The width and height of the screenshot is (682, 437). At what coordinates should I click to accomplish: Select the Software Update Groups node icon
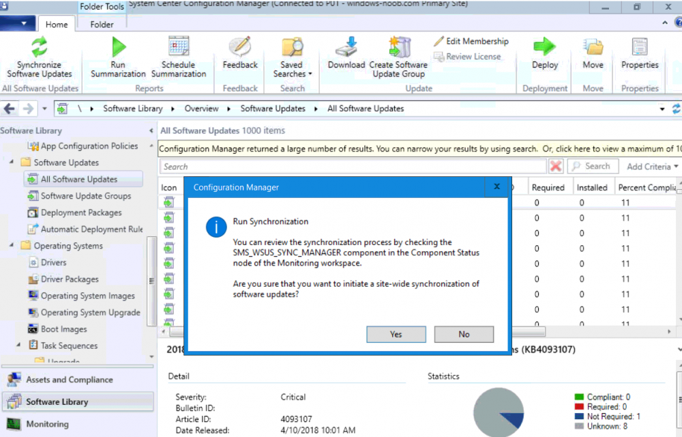(x=33, y=196)
